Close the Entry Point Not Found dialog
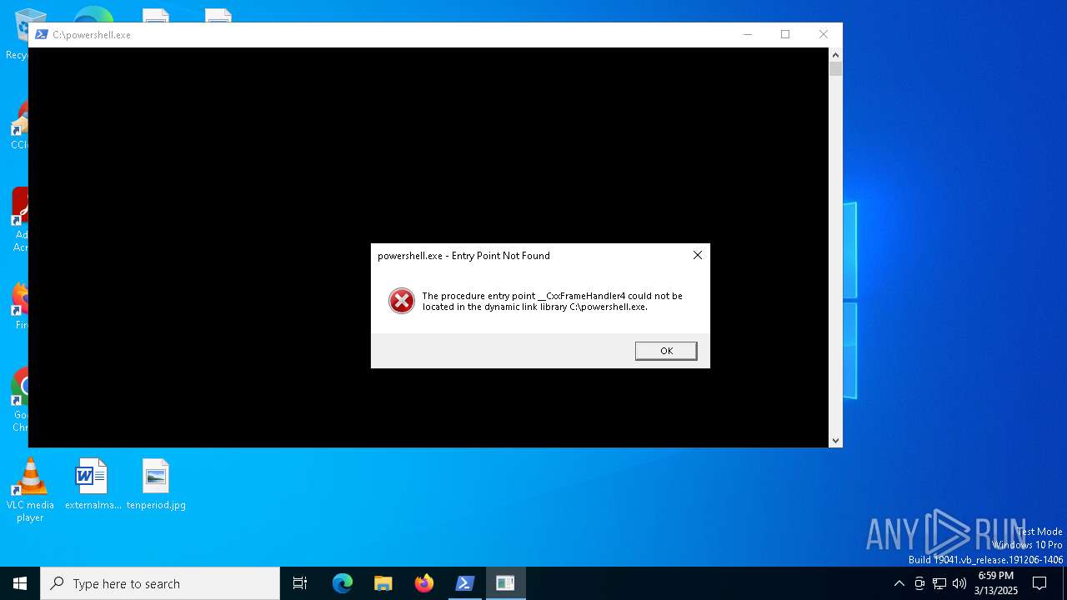 698,255
